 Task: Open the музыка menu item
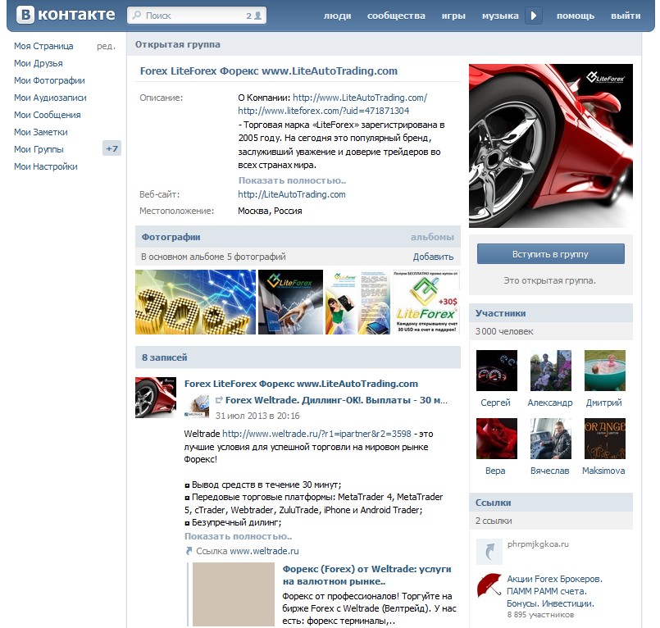pyautogui.click(x=500, y=16)
